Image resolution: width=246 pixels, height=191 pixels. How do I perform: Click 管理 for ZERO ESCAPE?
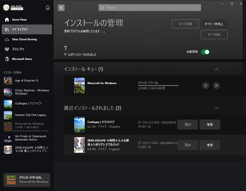(210, 145)
